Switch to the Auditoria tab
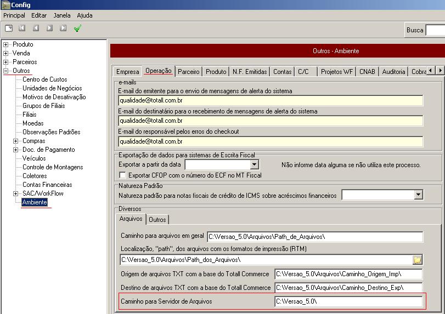 393,72
